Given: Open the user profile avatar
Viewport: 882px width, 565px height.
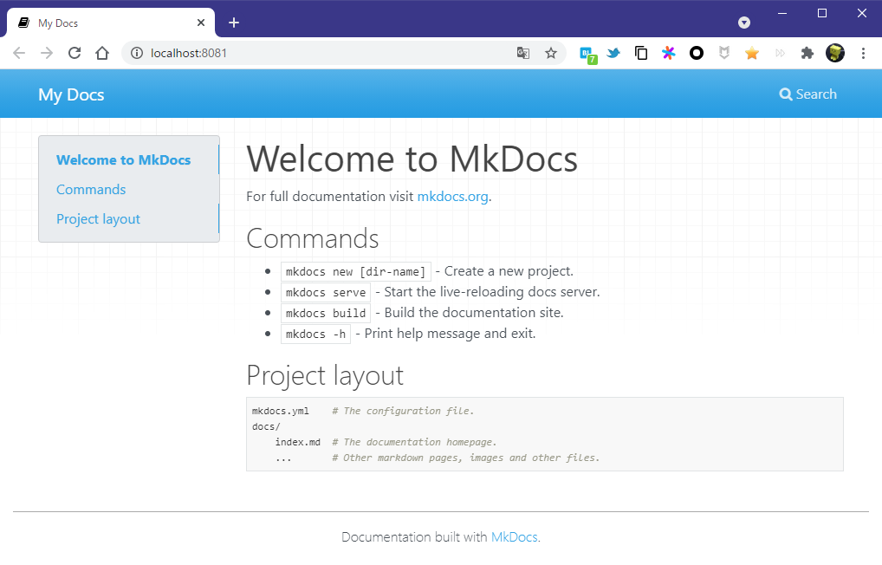Looking at the screenshot, I should point(834,53).
